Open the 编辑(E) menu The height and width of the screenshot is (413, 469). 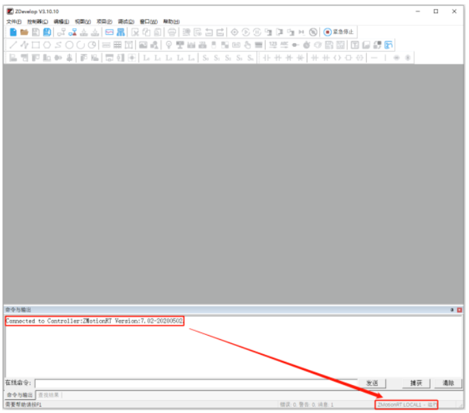pos(62,21)
